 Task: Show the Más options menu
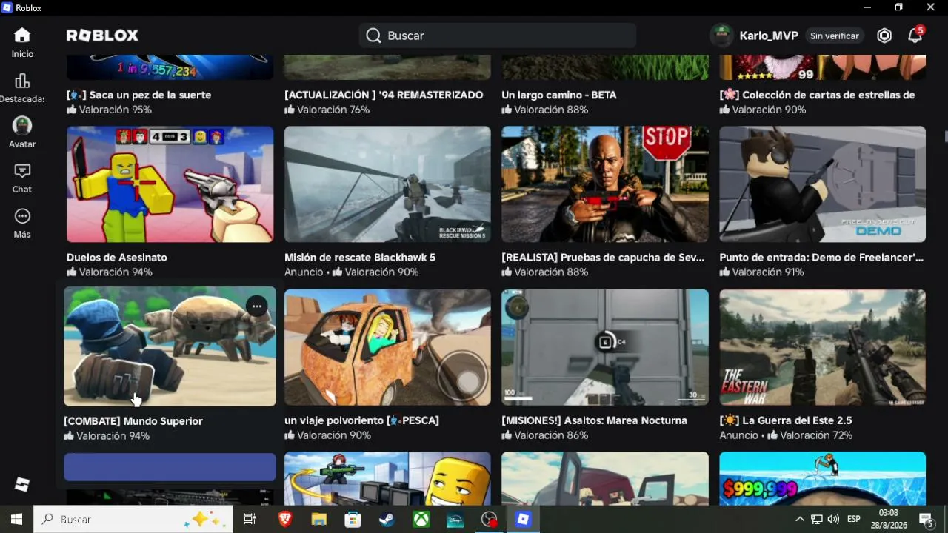[x=22, y=224]
